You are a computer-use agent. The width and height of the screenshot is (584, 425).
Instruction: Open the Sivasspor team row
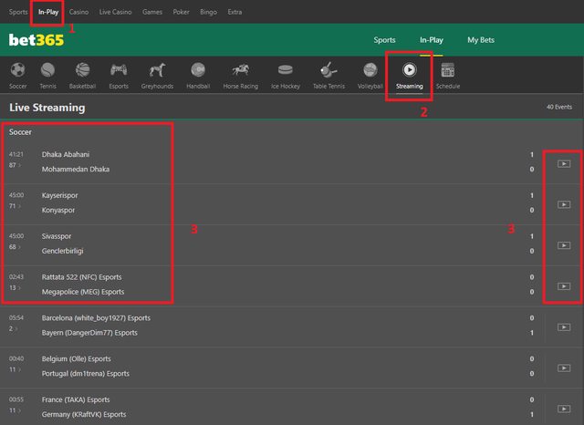coord(57,236)
